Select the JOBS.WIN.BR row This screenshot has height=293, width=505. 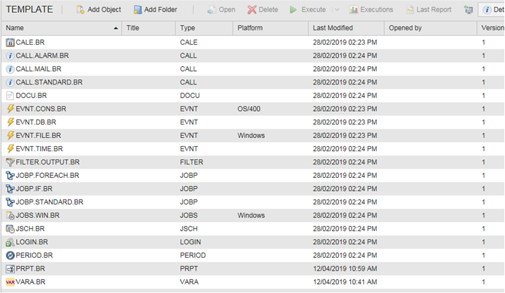(x=252, y=216)
